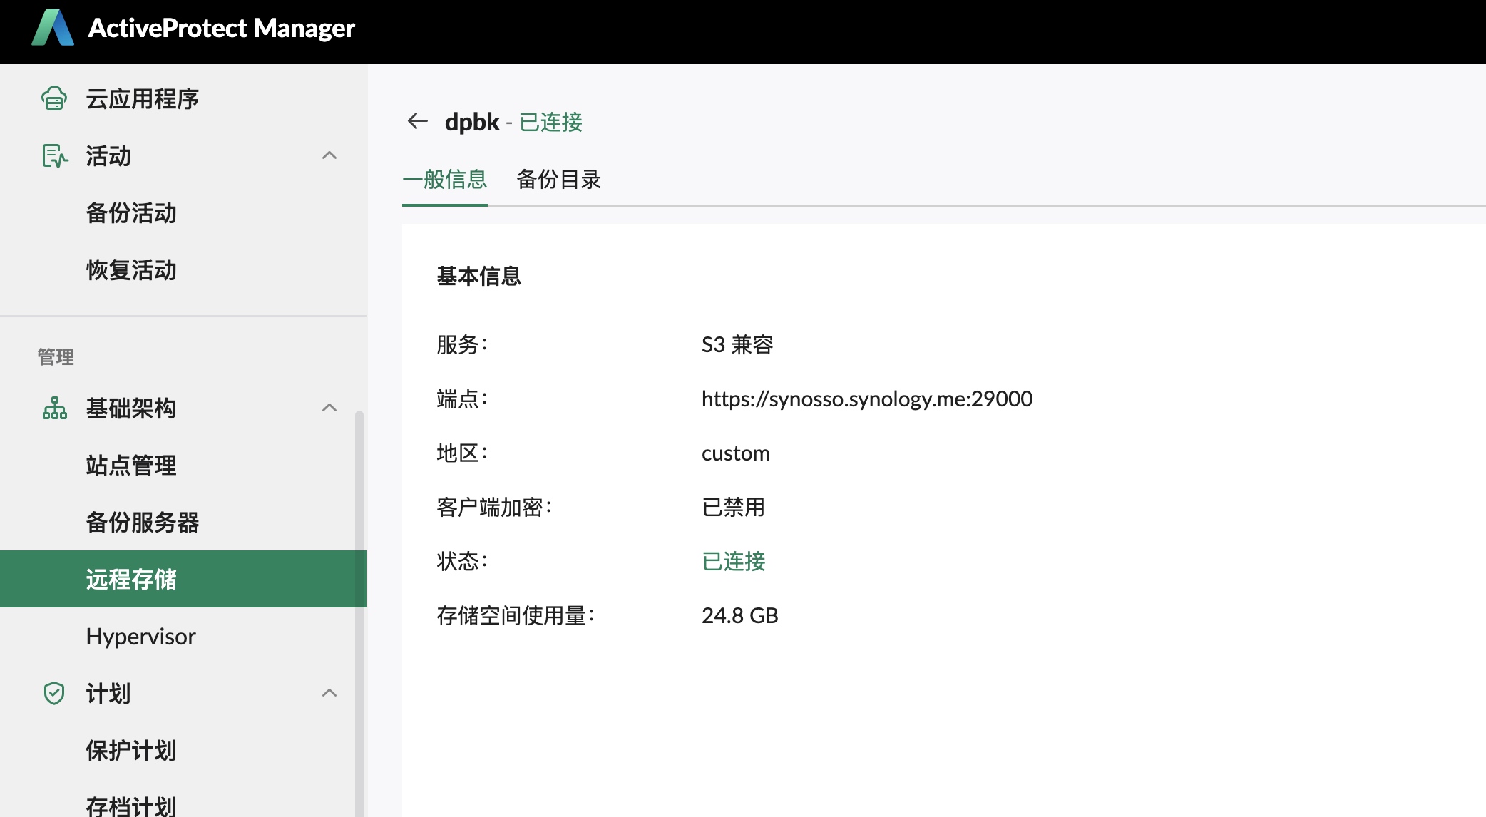Click the Activity icon in sidebar
1486x817 pixels.
[x=54, y=155]
